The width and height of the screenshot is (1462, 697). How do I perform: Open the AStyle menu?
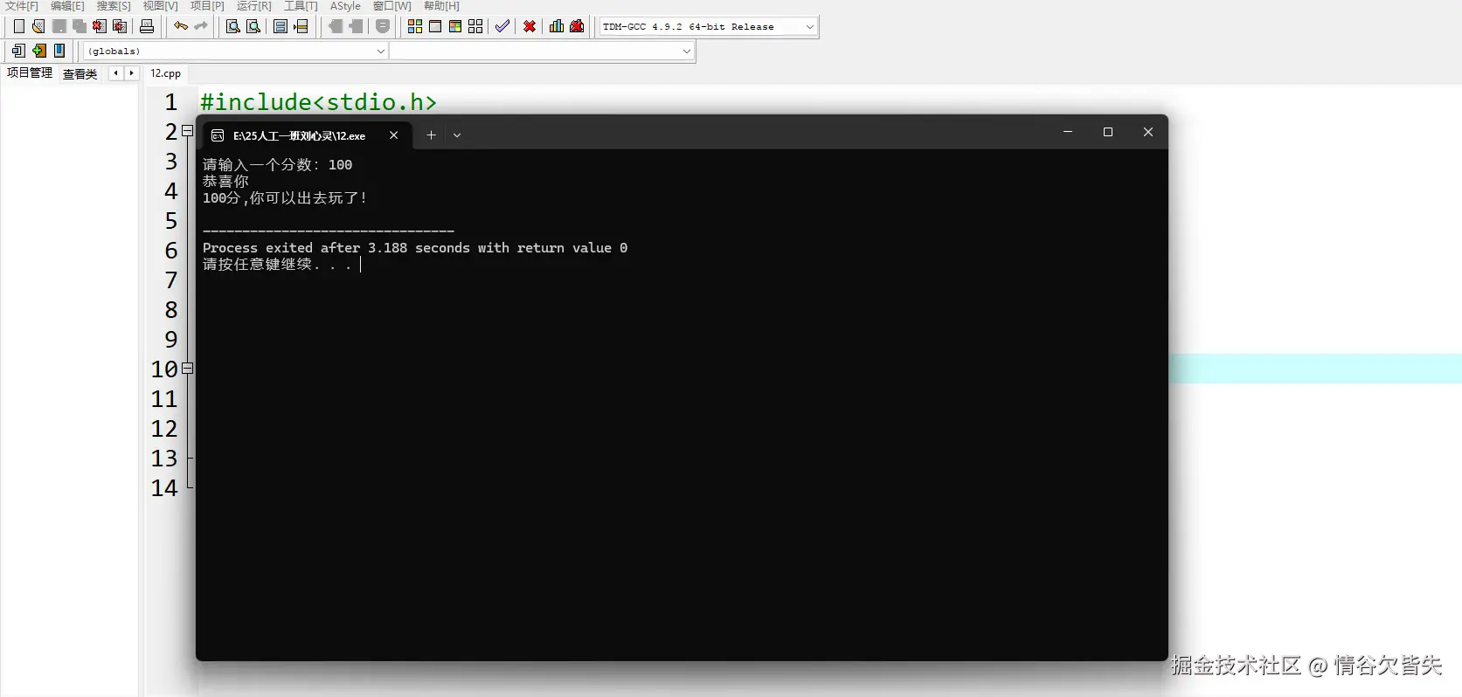click(x=345, y=6)
